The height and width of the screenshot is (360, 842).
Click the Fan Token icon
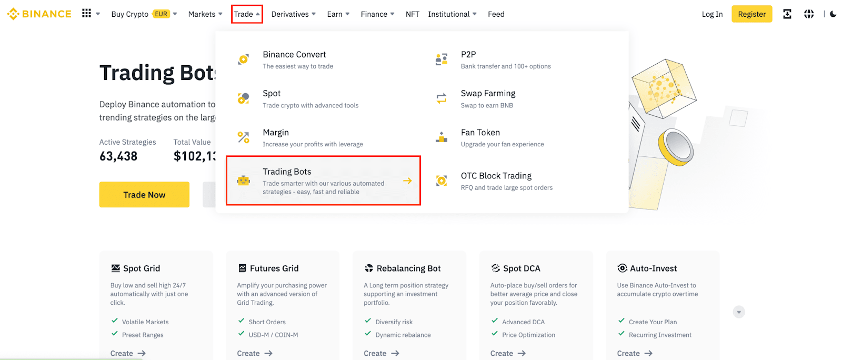(x=442, y=137)
